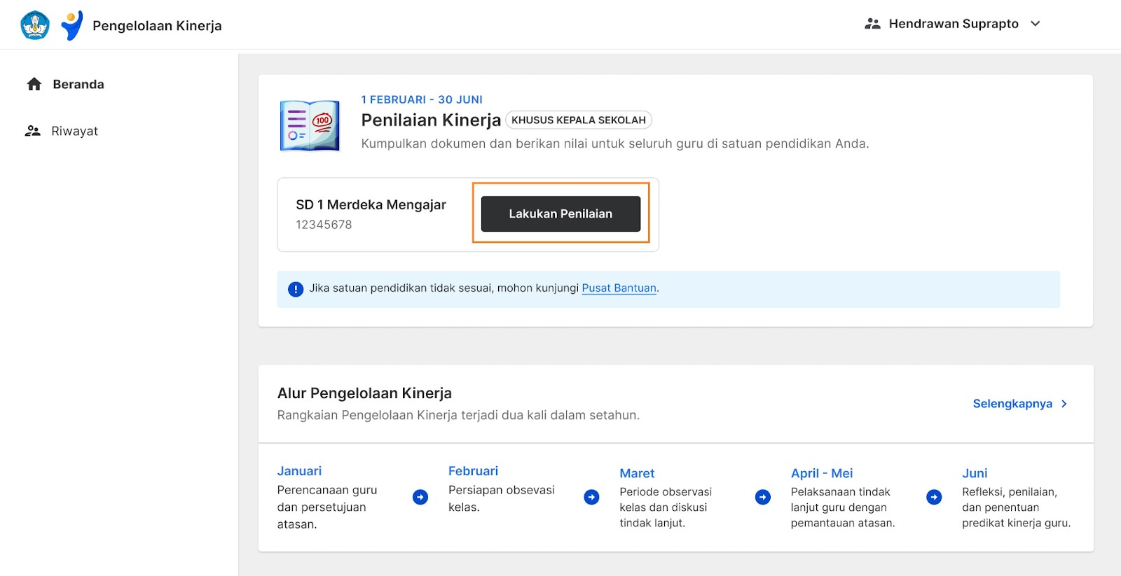Expand via the Selengkapnya chevron arrow

(x=1064, y=404)
